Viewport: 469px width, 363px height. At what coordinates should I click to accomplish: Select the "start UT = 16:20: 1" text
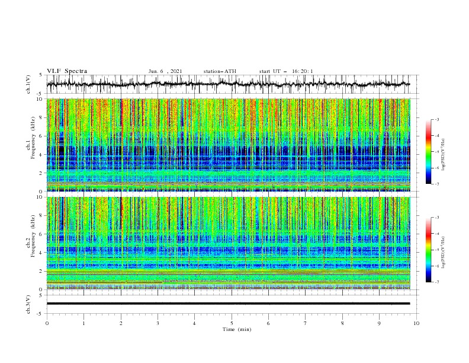click(x=286, y=71)
